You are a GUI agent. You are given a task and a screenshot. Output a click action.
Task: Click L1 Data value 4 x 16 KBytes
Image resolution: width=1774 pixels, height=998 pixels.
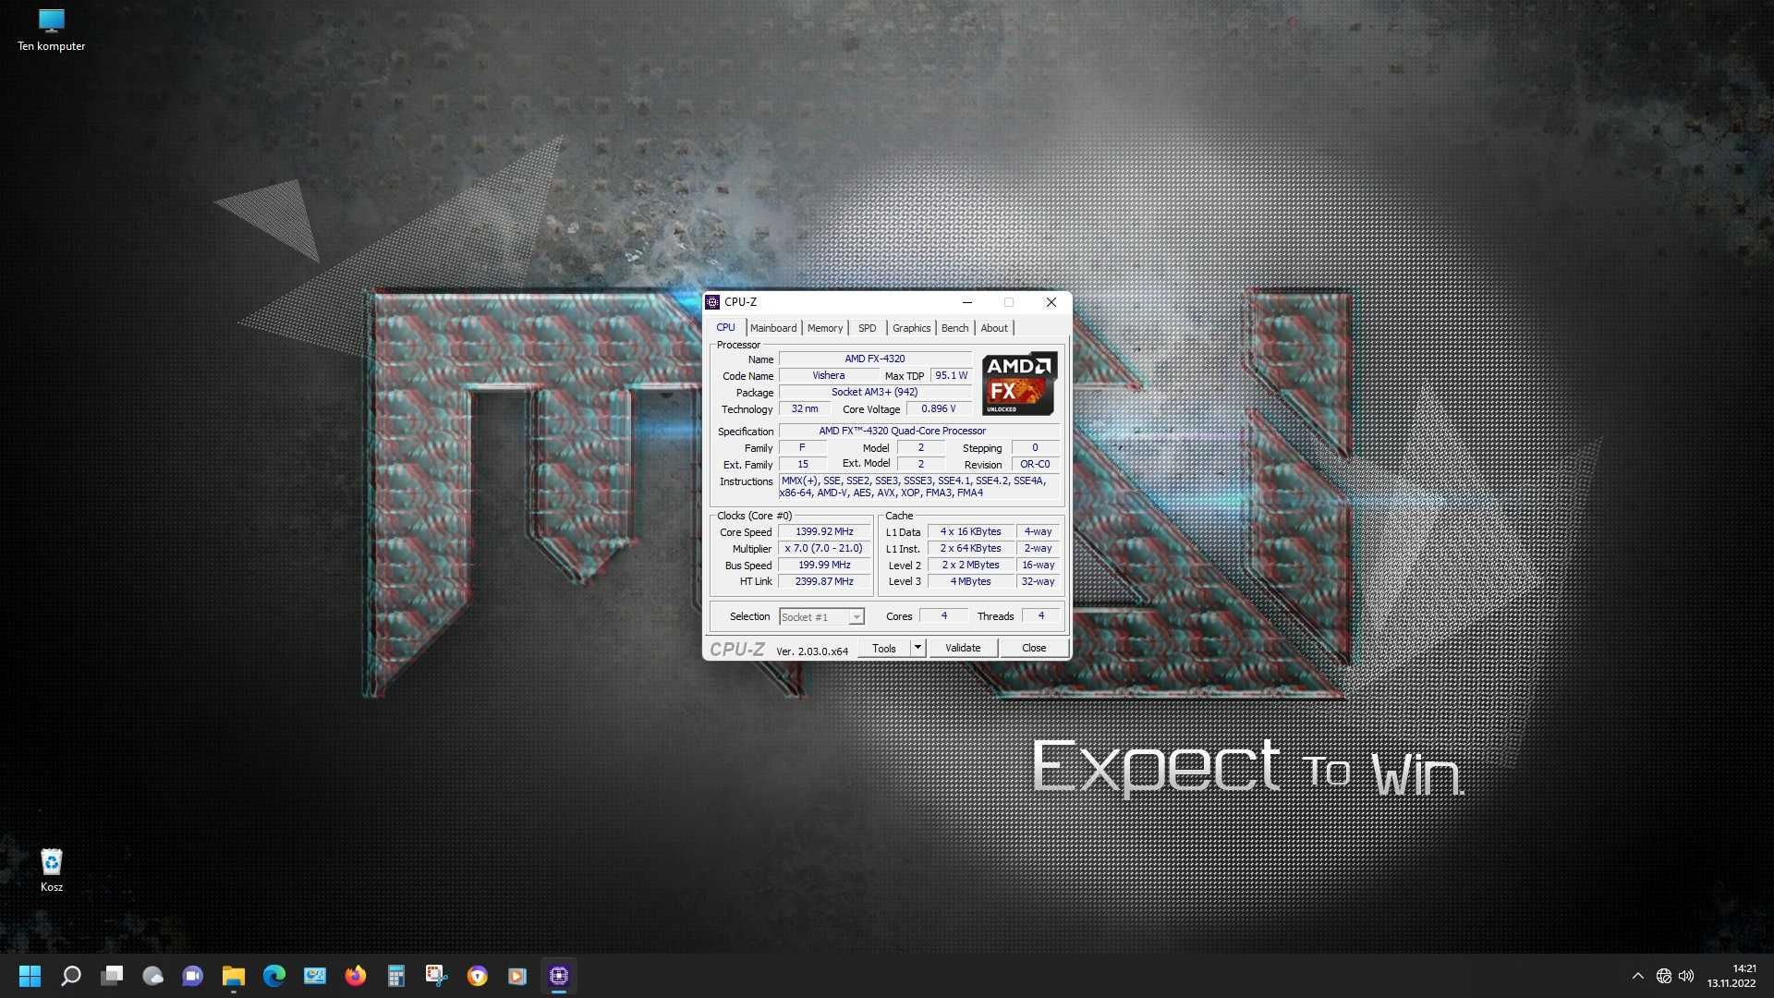[970, 532]
